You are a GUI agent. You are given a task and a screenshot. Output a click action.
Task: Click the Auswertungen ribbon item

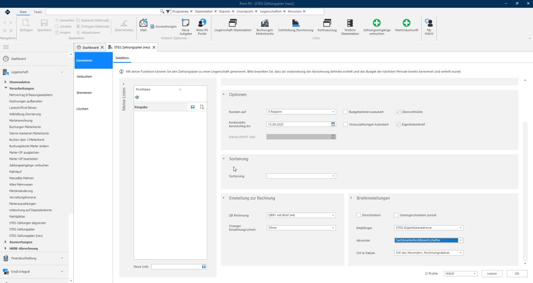pyautogui.click(x=163, y=27)
